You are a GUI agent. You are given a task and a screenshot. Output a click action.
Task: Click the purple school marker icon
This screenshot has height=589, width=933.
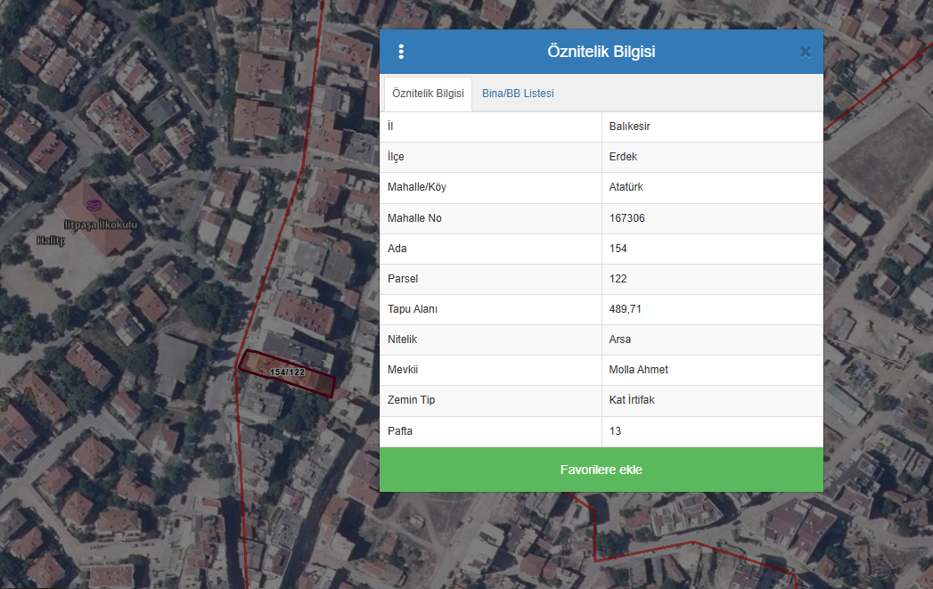[94, 206]
